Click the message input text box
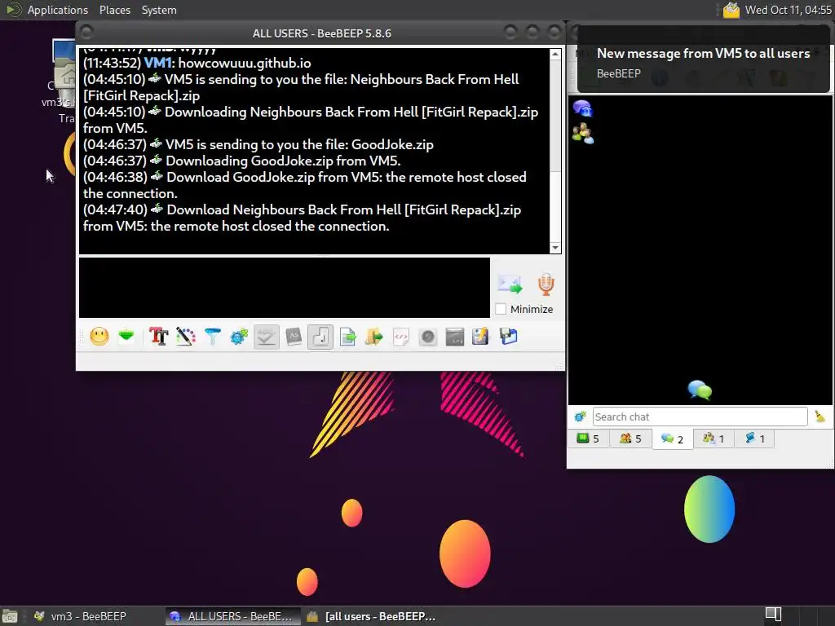Viewport: 835px width, 626px height. [285, 288]
